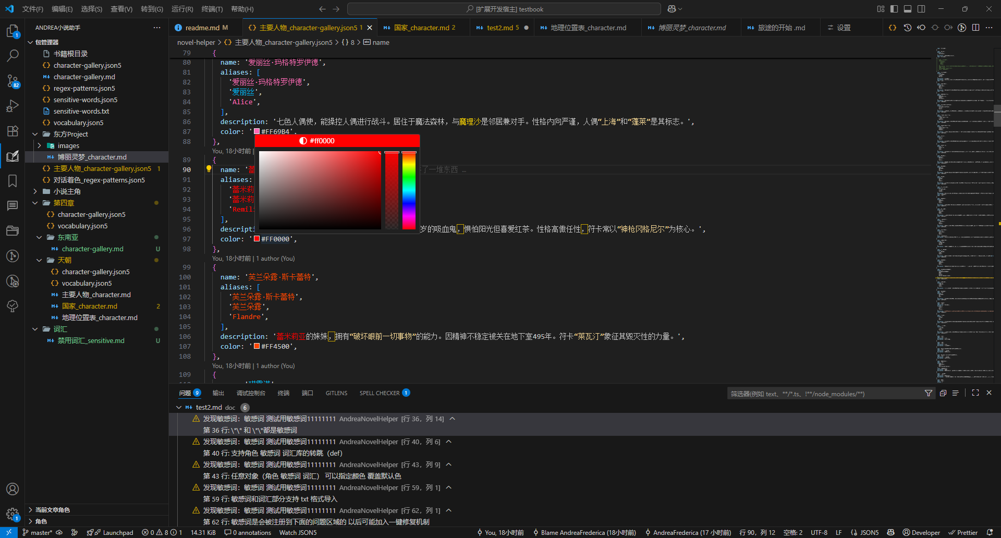This screenshot has height=538, width=1001.
Task: Click the split editor right icon
Action: (x=975, y=28)
